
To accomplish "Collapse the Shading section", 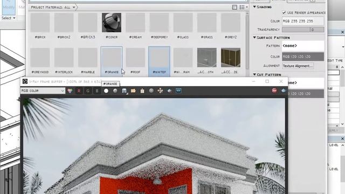I will [254, 7].
